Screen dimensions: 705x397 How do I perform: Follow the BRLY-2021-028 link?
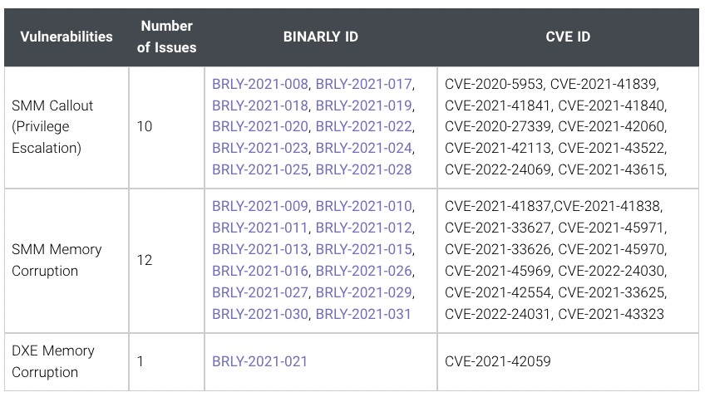point(363,169)
